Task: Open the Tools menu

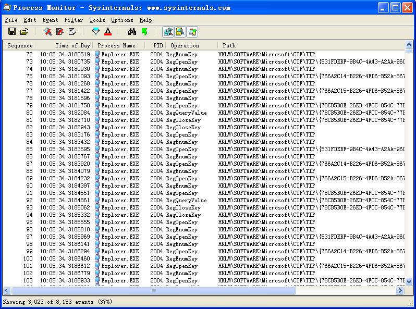Action: click(97, 20)
